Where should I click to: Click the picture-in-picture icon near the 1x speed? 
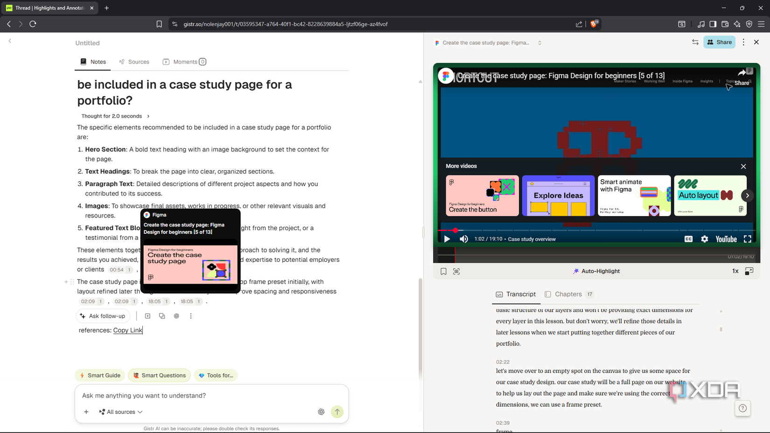click(x=749, y=271)
